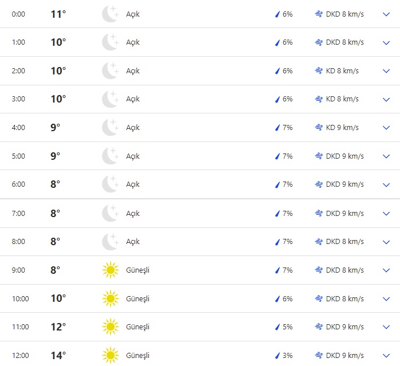Click the 11° temperature at 0:00
This screenshot has height=366, width=400.
tap(58, 14)
